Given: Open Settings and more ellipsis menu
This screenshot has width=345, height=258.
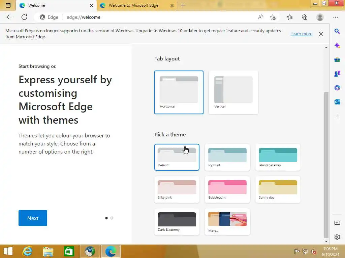Looking at the screenshot, I should [x=335, y=17].
